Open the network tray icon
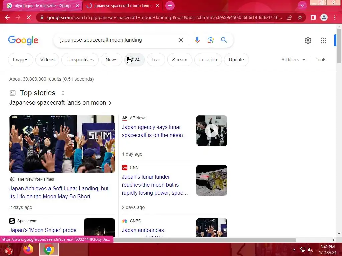Viewport: 342px width, 256px height. [x=303, y=250]
